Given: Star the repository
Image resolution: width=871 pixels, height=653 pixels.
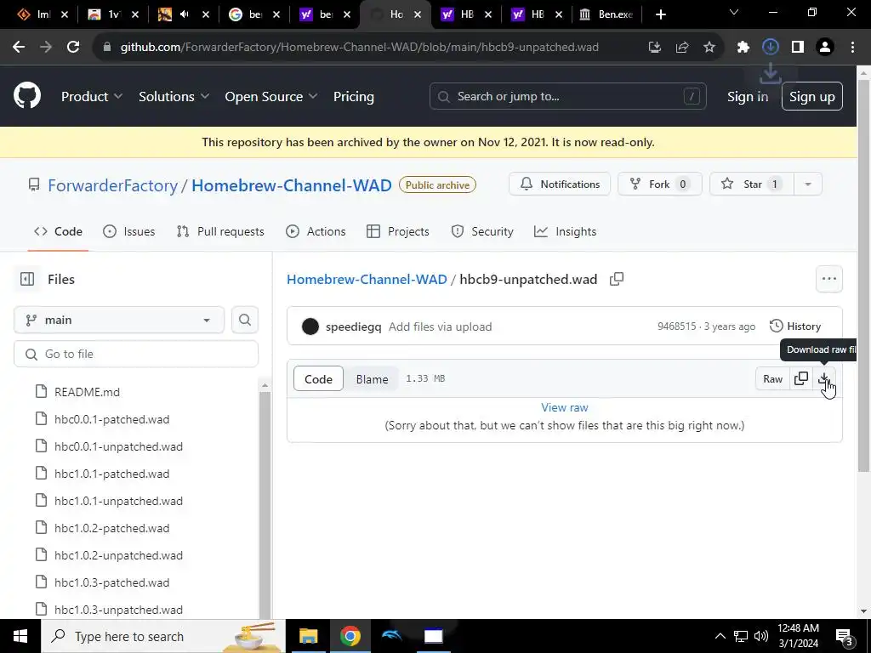Looking at the screenshot, I should pos(752,185).
